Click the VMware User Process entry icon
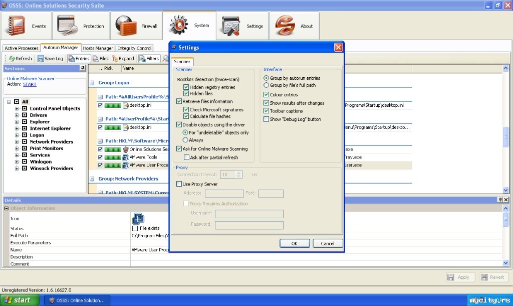Screen dimensions: 513x306 tap(126, 165)
